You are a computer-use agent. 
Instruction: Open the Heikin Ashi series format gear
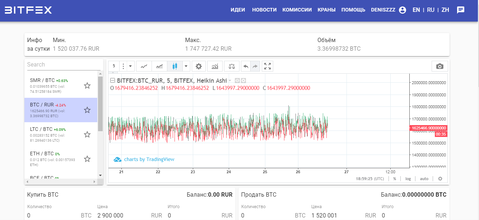(243, 81)
